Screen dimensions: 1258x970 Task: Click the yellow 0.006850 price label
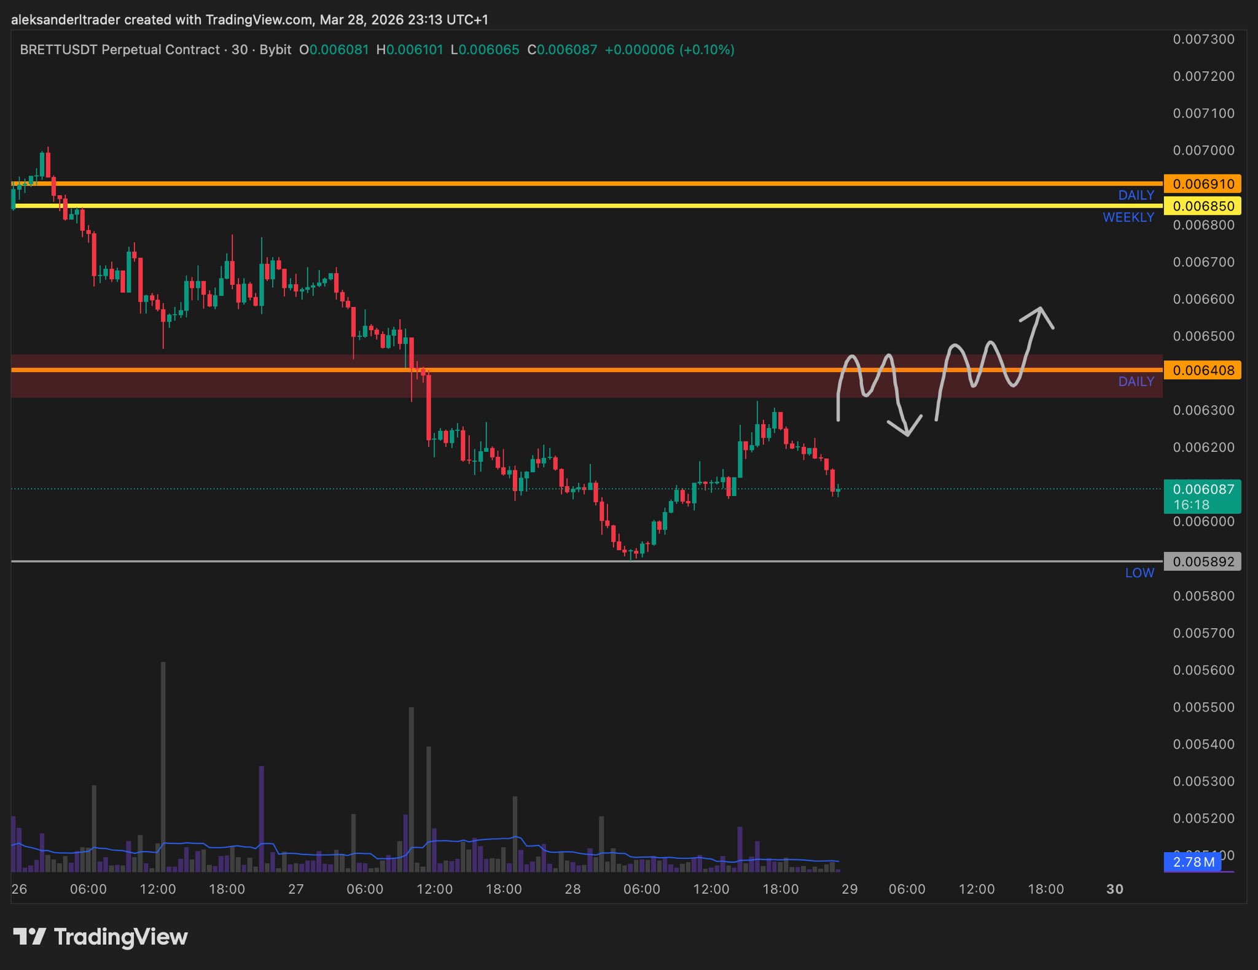pyautogui.click(x=1202, y=206)
